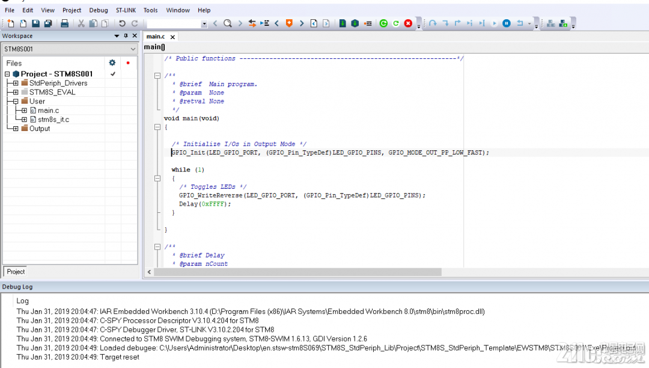Create a new document from the toolbar
The height and width of the screenshot is (368, 649).
click(x=11, y=23)
